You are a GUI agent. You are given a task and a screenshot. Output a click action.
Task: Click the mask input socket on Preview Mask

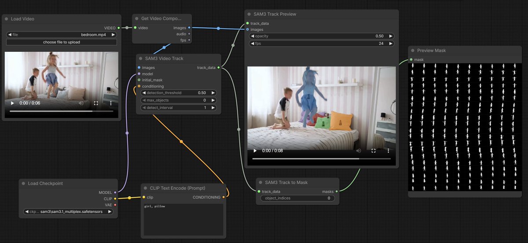[x=411, y=60]
